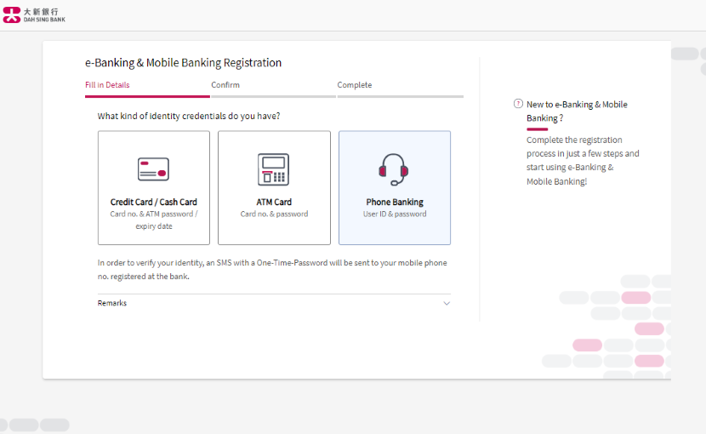
Task: Click 'Card no. & ATM password / expiry date' text
Action: pyautogui.click(x=154, y=220)
